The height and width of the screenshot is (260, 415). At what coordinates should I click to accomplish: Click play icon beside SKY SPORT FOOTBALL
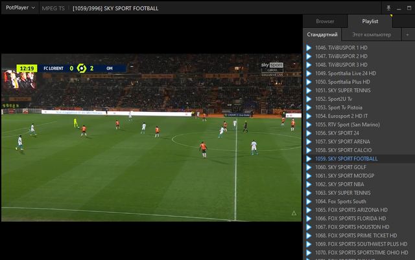[x=309, y=158]
